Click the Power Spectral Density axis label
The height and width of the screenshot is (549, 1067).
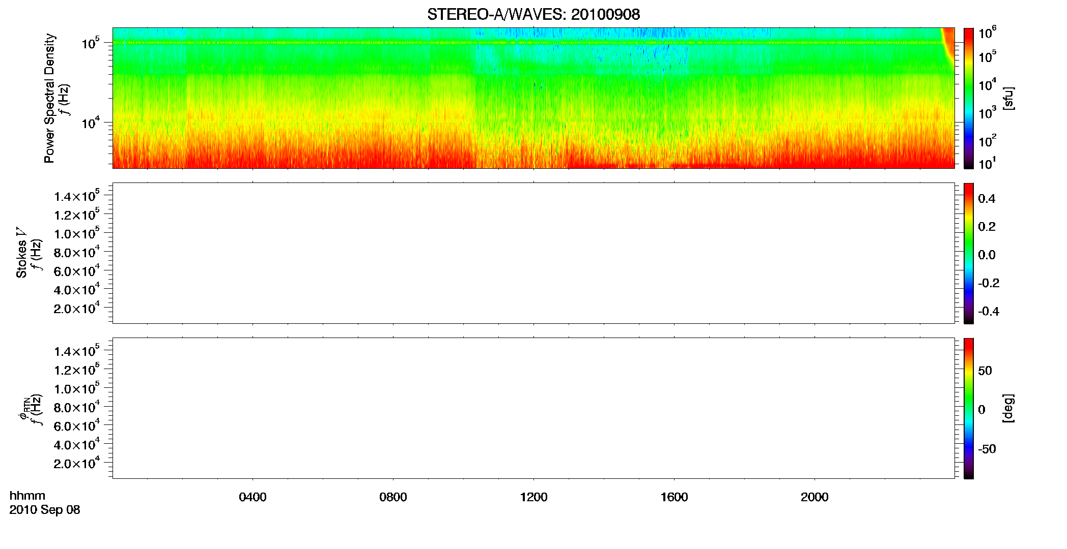tap(49, 98)
